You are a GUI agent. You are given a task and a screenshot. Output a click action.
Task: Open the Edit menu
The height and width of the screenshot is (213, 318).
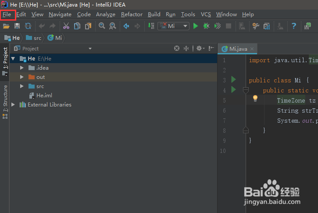[x=21, y=14]
